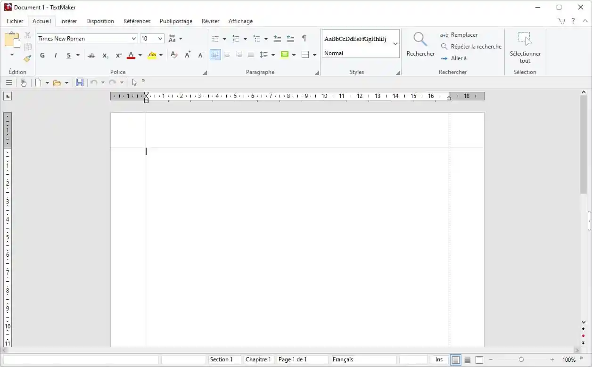Click the Remplacer button
This screenshot has height=367, width=592.
pos(459,35)
